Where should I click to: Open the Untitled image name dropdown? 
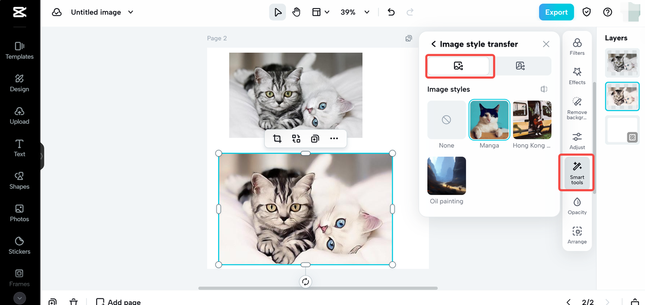tap(102, 12)
